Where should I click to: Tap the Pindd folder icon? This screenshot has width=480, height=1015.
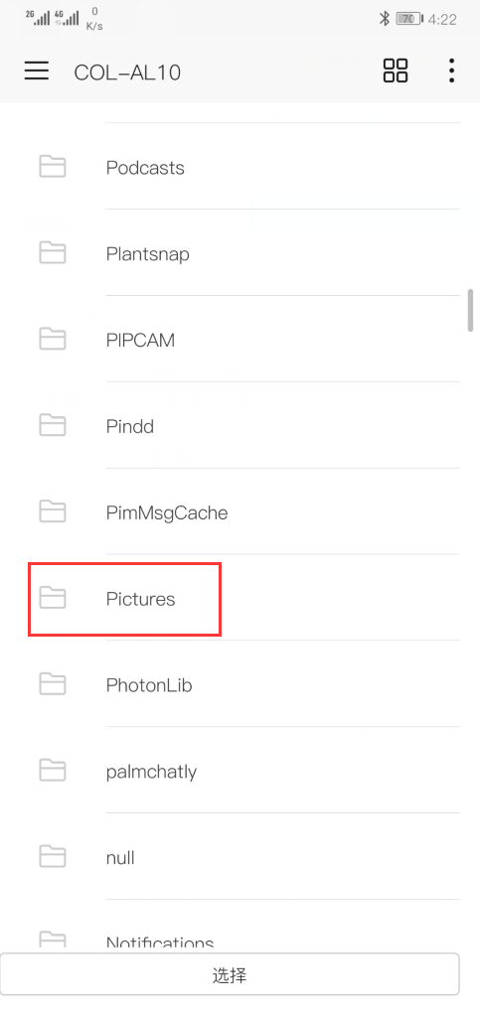53,426
